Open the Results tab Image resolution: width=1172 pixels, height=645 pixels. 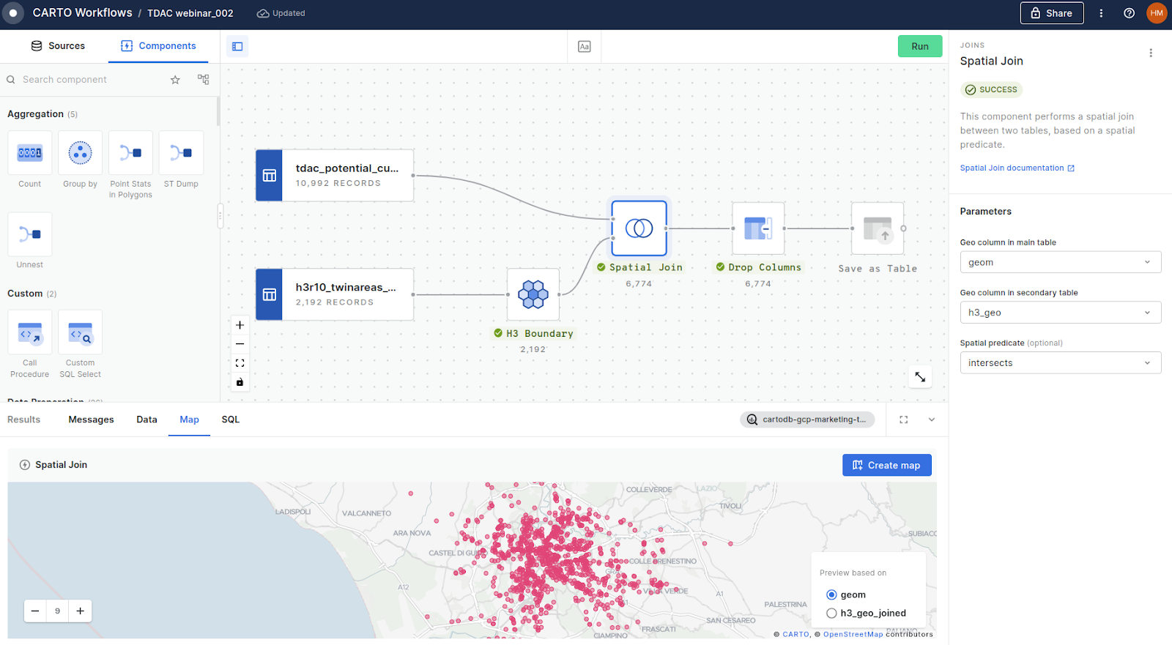24,420
